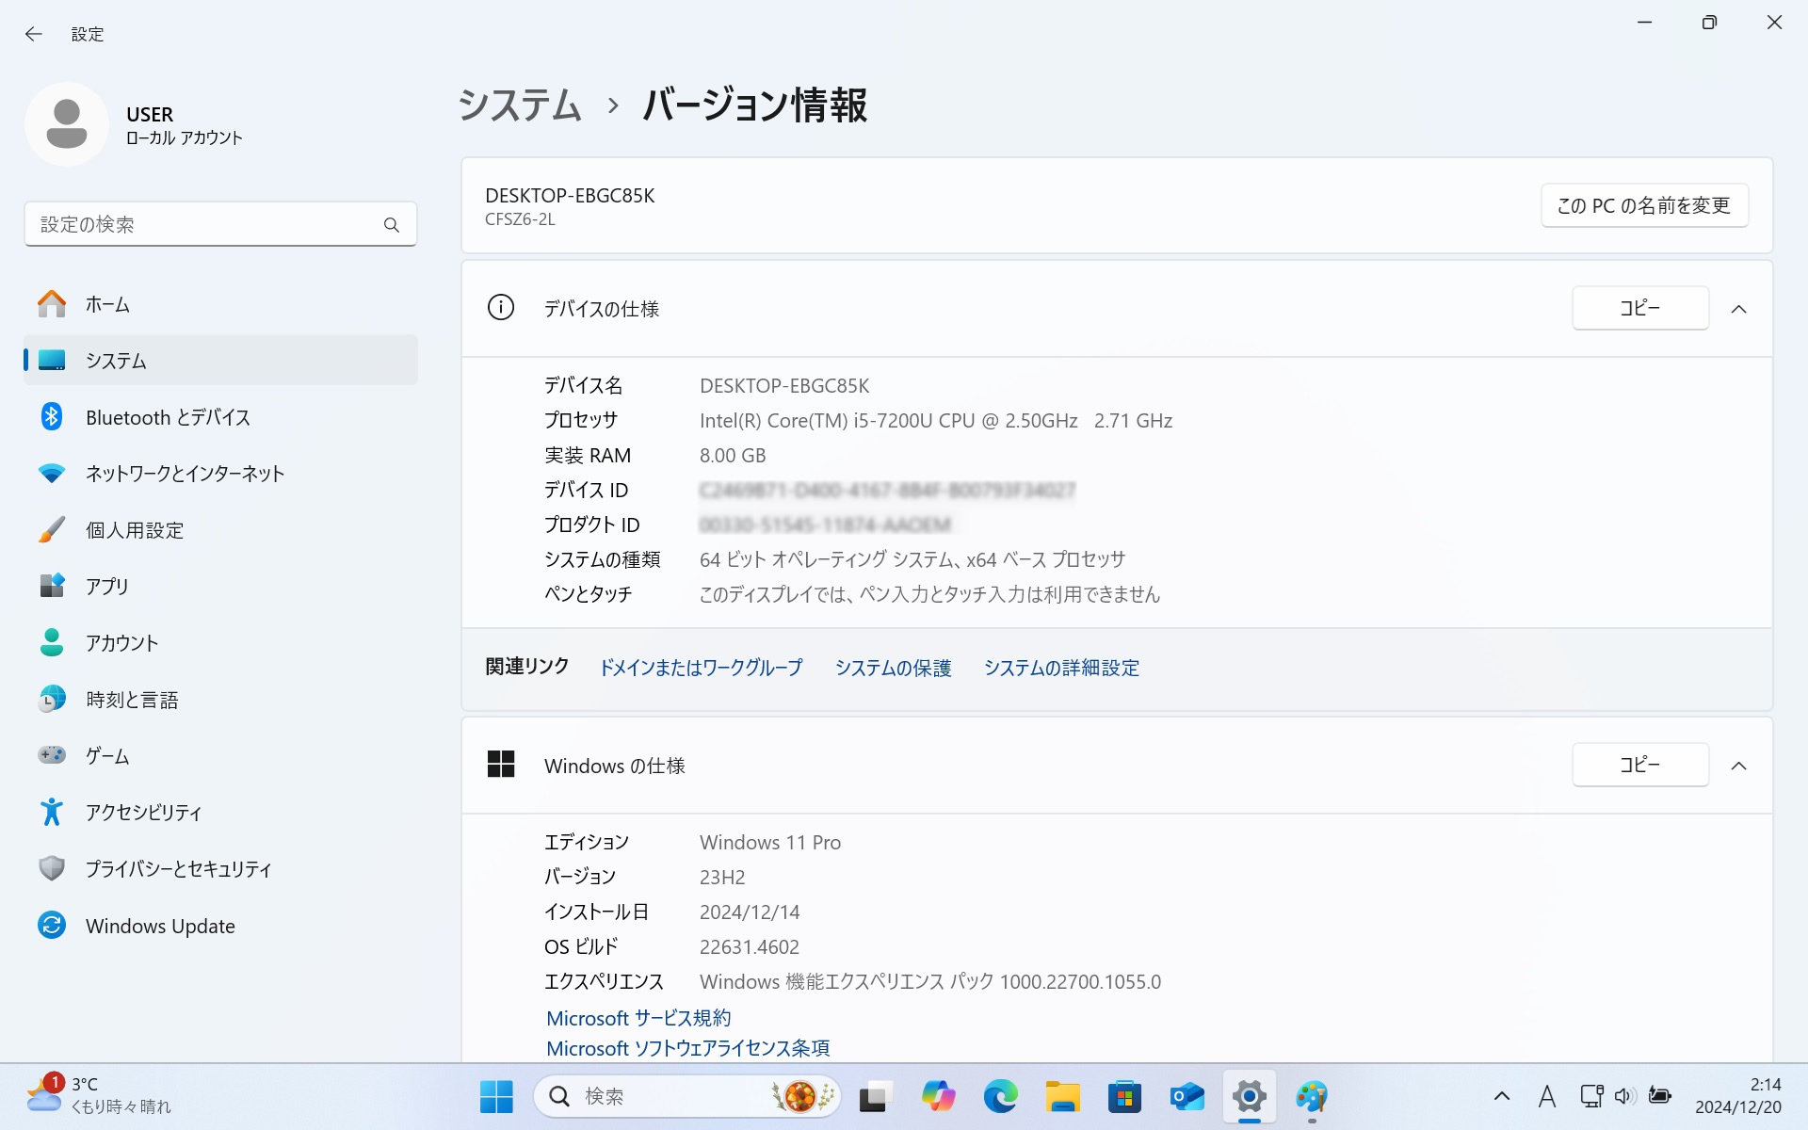Click the DESKTOP-EBGC85K device name value
1808x1130 pixels.
coord(784,386)
